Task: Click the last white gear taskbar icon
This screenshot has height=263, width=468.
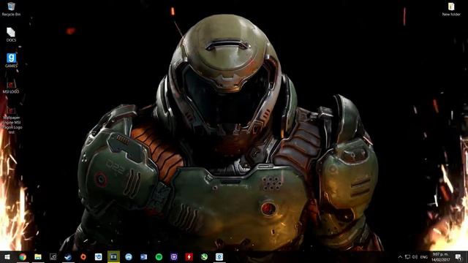Action: coord(219,256)
